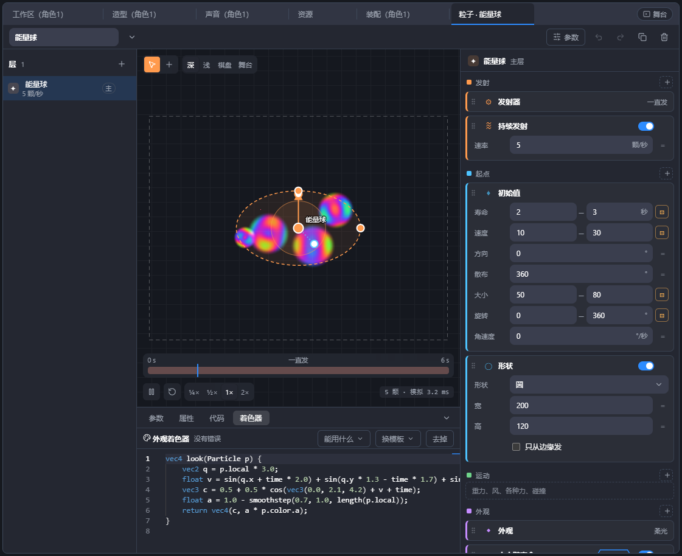Add a module to the 外观 section
Viewport: 682px width, 556px height.
point(666,511)
